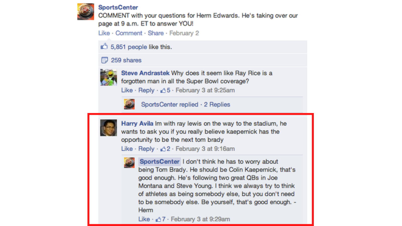This screenshot has height=226, width=402.
Task: Click SportsCenter avatar in the replied row
Action: 129,104
